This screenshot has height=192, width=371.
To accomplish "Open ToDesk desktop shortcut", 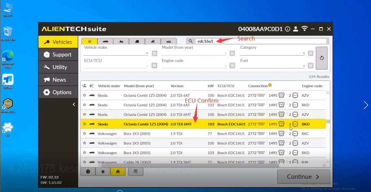I will point(8,81).
